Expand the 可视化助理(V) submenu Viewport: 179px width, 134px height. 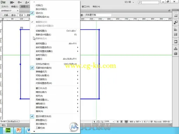pyautogui.click(x=55, y=75)
